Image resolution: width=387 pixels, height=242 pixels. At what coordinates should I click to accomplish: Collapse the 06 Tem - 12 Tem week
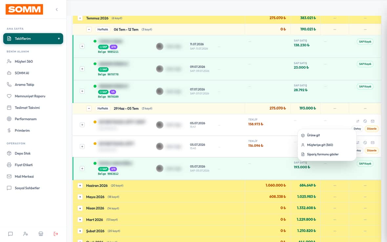[x=89, y=30]
